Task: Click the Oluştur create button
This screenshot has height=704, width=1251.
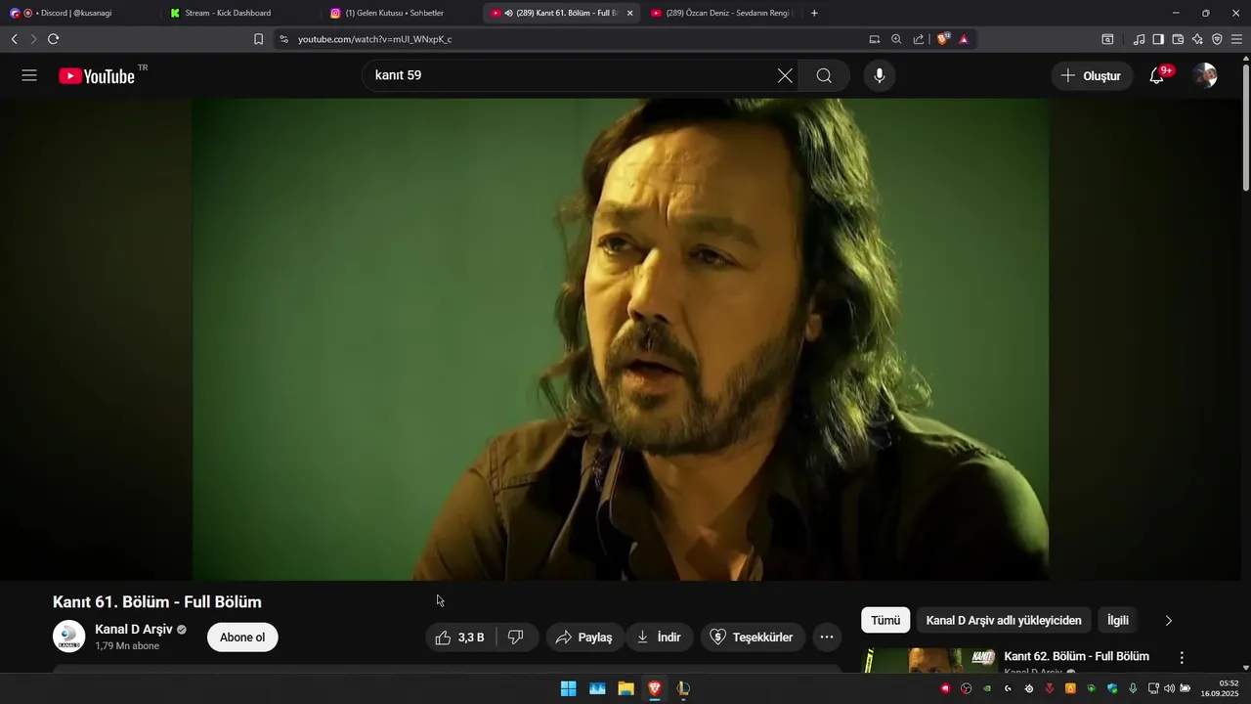Action: tap(1092, 75)
